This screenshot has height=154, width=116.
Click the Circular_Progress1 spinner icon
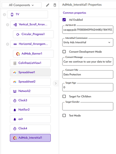tap(18, 34)
